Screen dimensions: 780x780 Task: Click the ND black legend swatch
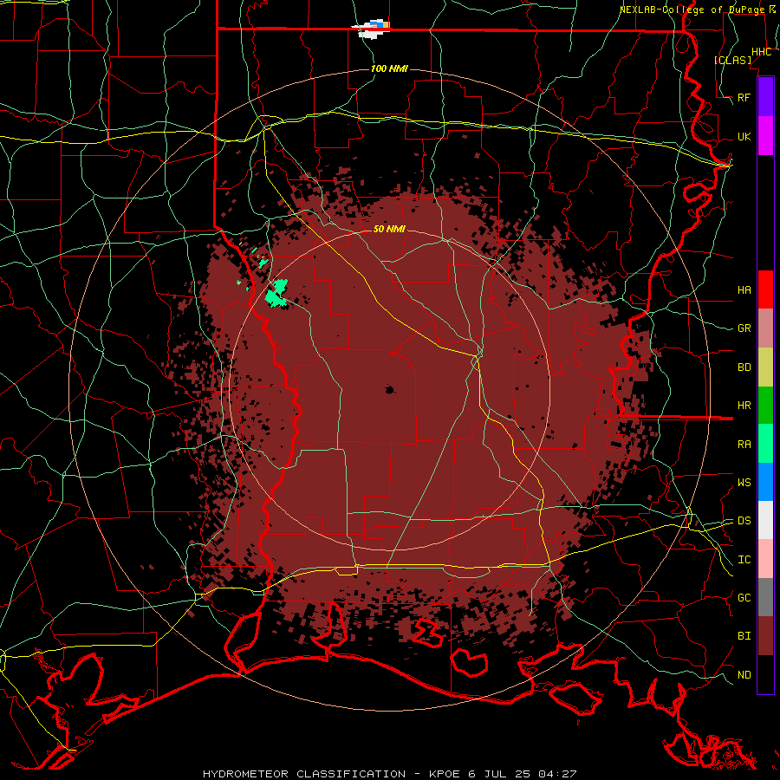(x=765, y=674)
